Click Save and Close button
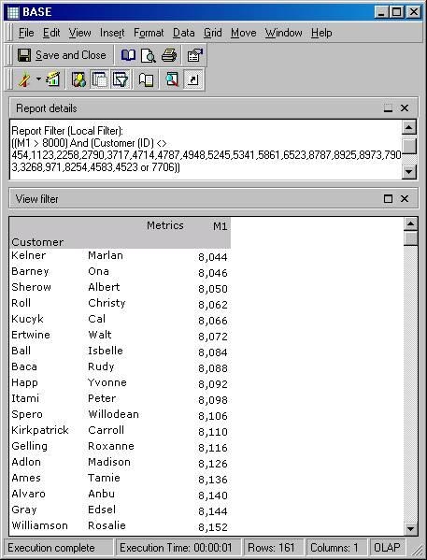This screenshot has width=427, height=560. (62, 55)
